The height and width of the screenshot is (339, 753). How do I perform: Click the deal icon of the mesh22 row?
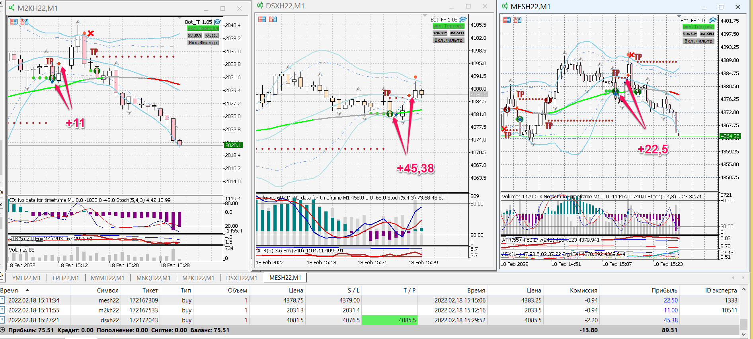coord(2,300)
